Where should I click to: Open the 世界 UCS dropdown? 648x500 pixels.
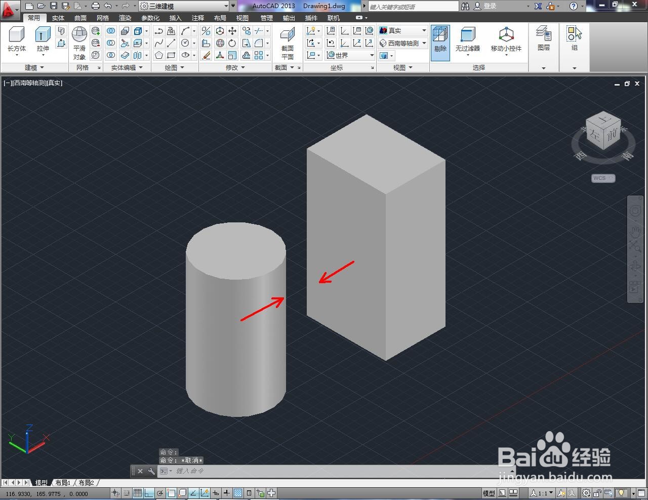pyautogui.click(x=350, y=55)
